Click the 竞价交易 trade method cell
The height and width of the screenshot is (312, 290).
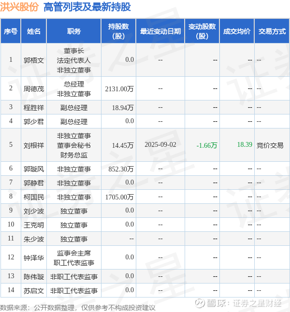270,145
